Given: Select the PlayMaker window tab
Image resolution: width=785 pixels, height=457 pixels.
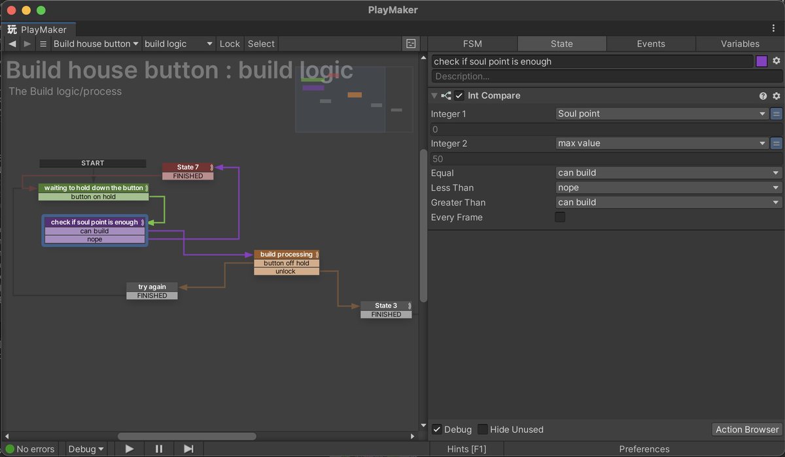Looking at the screenshot, I should (x=38, y=29).
